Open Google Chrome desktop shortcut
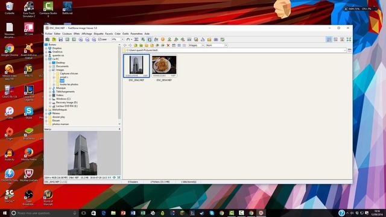 [x=10, y=50]
